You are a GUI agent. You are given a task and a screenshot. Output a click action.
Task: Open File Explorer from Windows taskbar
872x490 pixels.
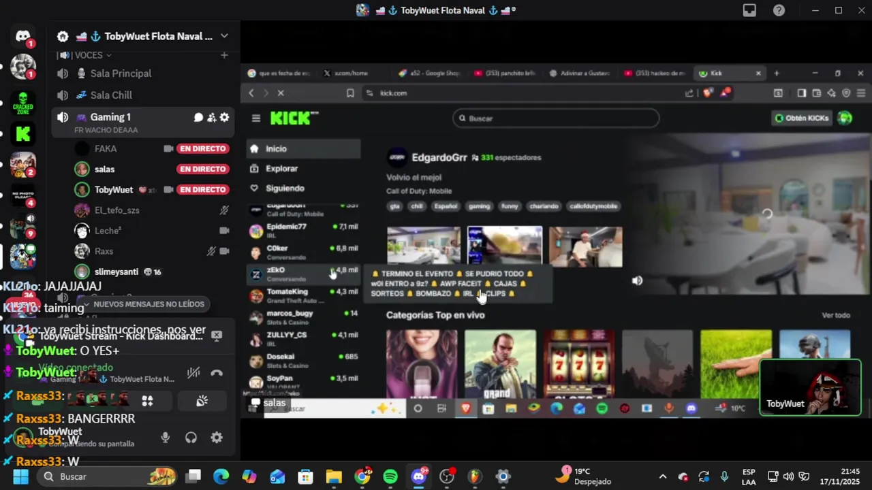tap(334, 476)
